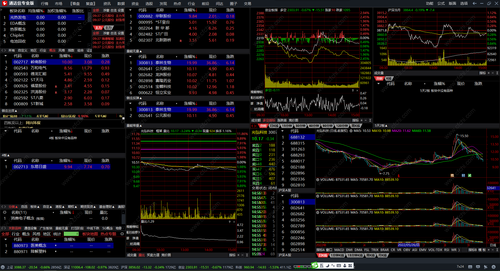The image size is (500, 271).
Task: Open the Sogou bar soft keyboard icon
Action: (x=339, y=266)
